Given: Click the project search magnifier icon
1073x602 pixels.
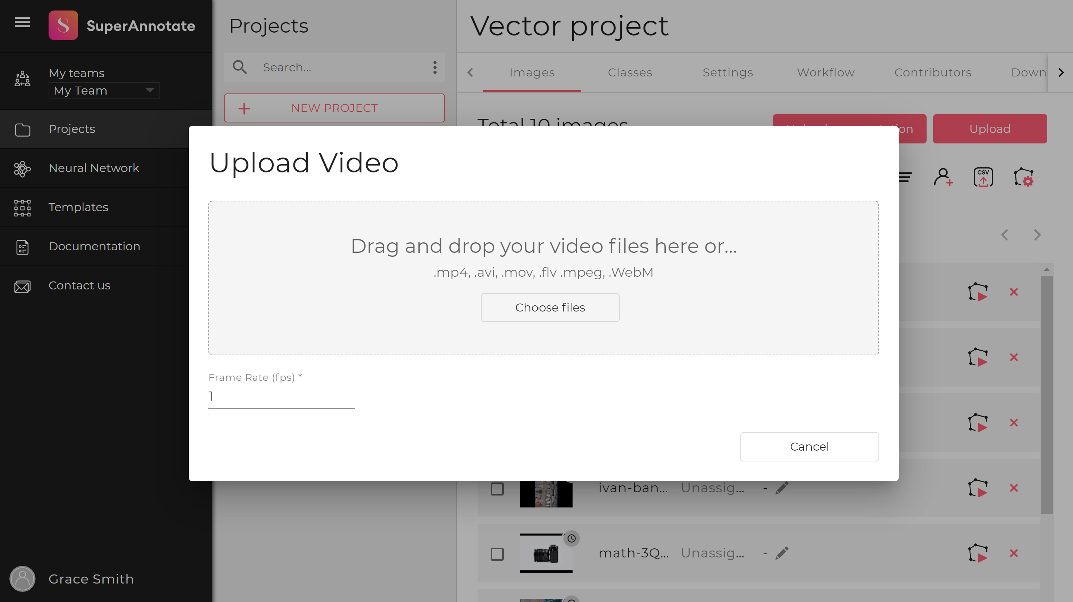Looking at the screenshot, I should point(240,67).
